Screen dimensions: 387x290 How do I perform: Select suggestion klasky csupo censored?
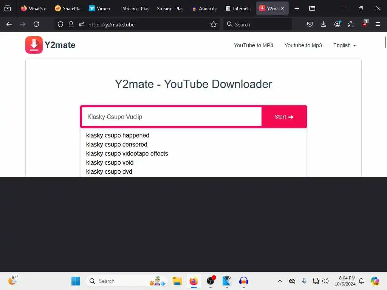[117, 145]
